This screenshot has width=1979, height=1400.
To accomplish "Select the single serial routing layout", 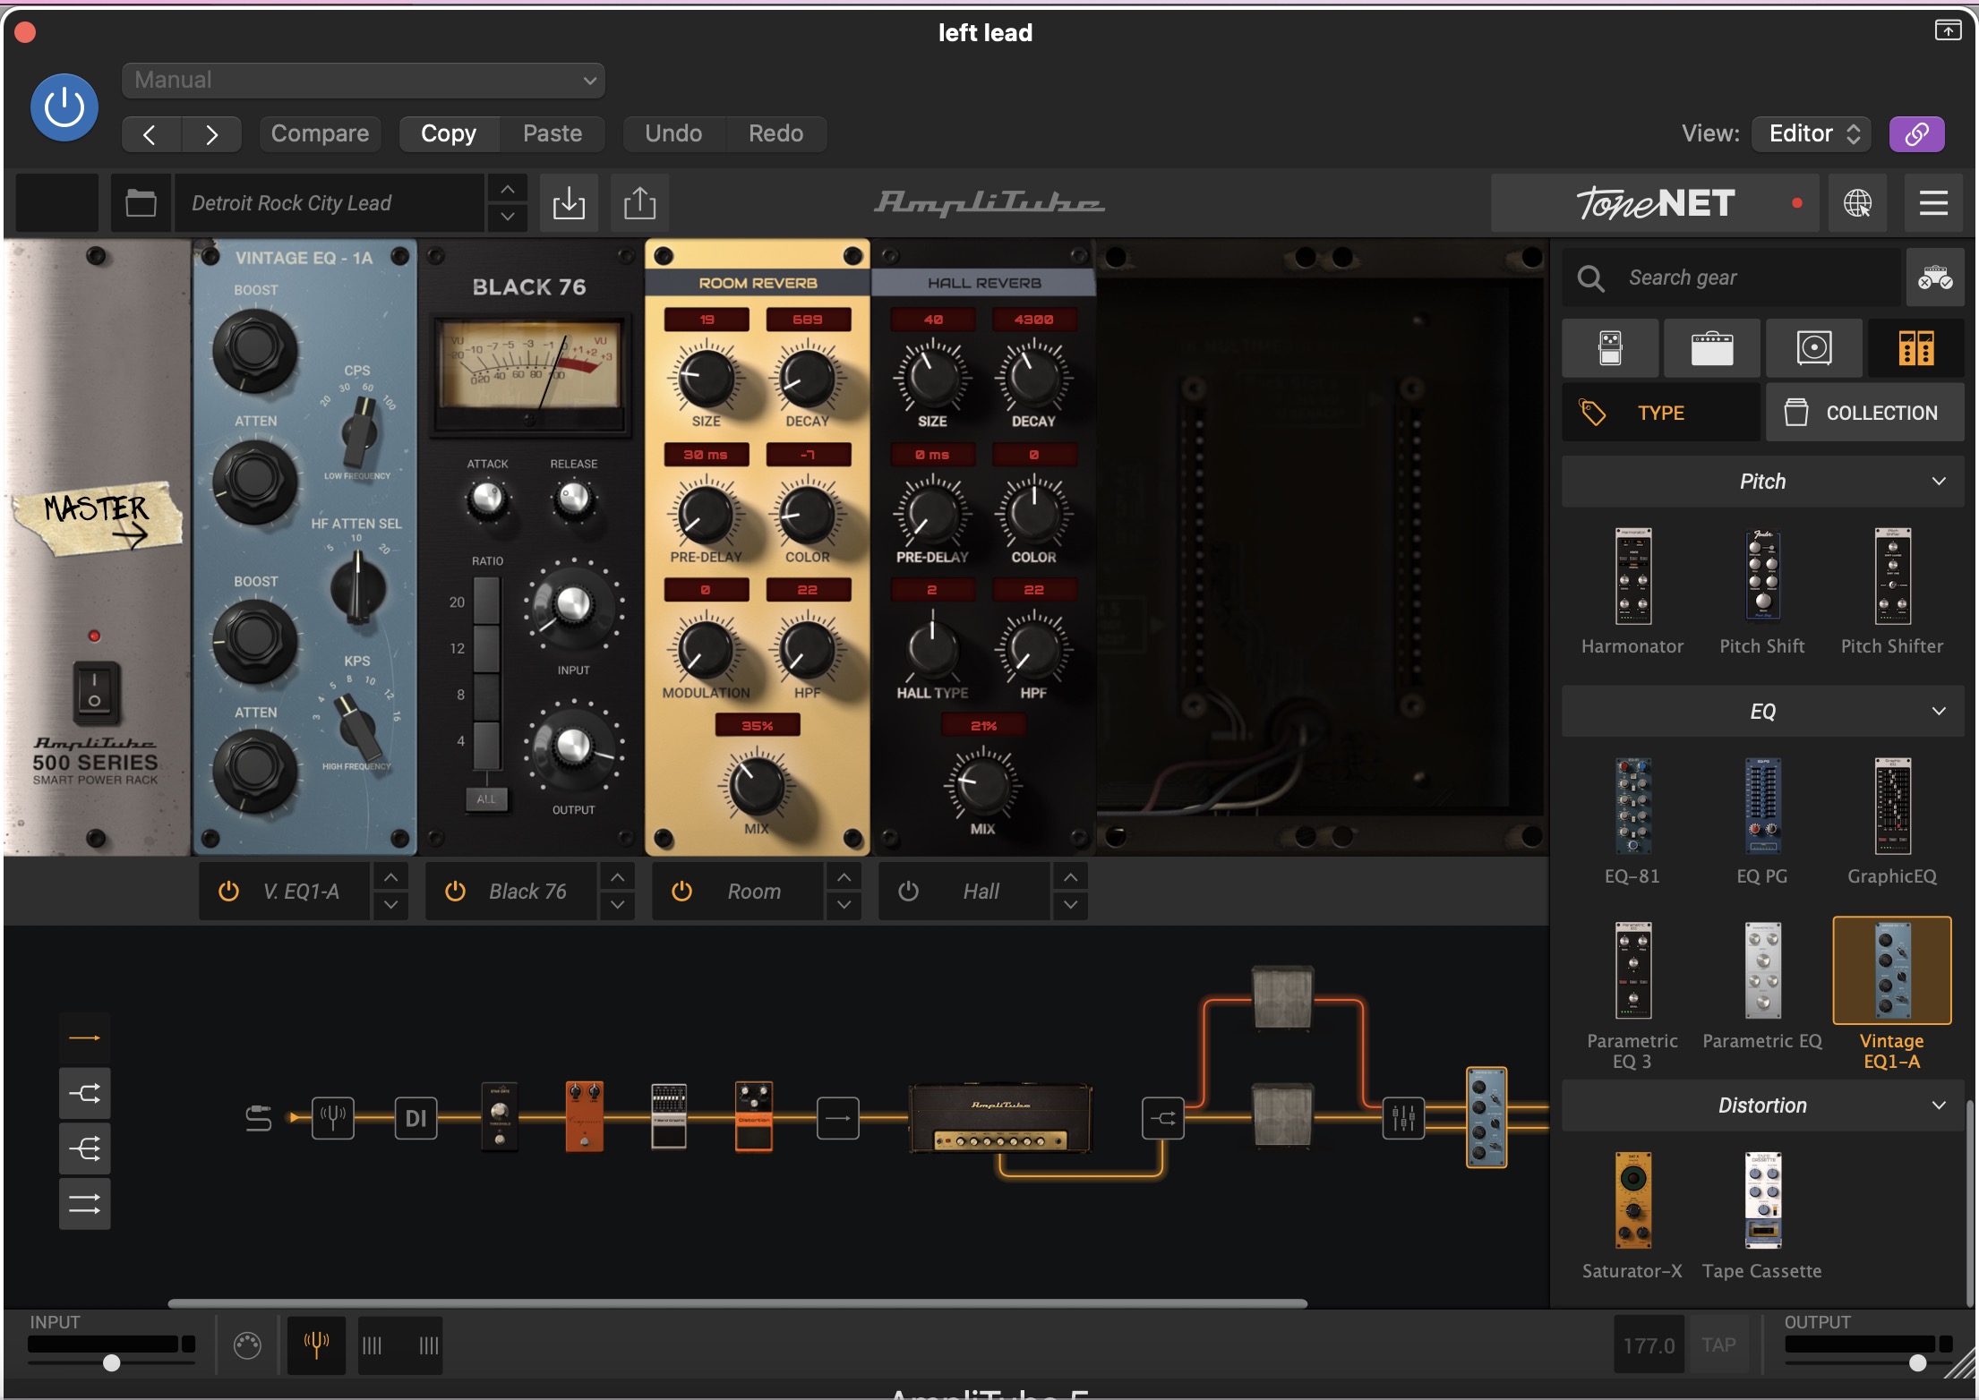I will pos(85,1038).
